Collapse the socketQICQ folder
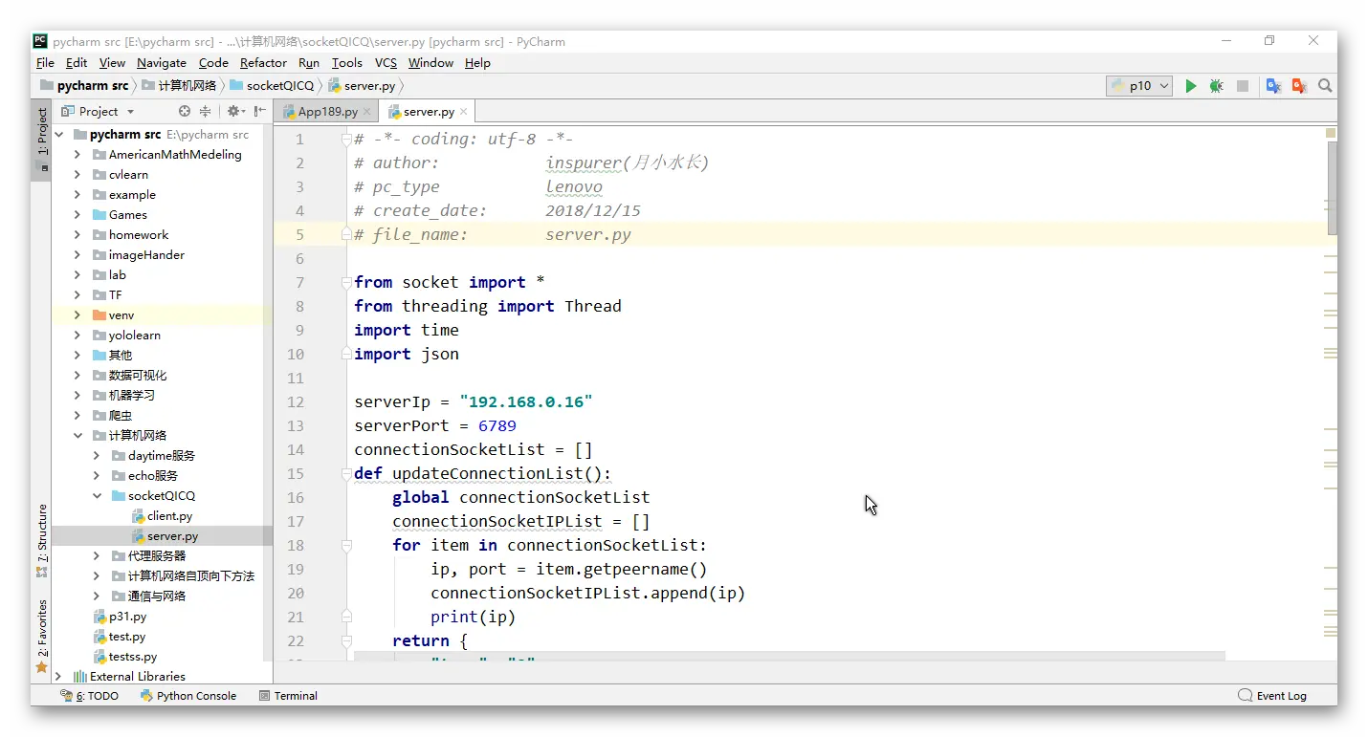This screenshot has height=737, width=1368. tap(97, 496)
